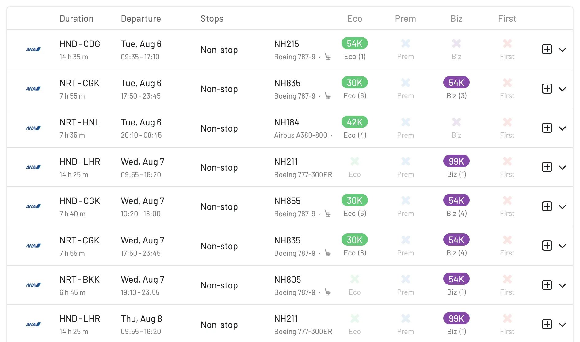Expand the NH835 Tue Aug 6 row chevron
Screen dimensions: 580x342
point(562,89)
